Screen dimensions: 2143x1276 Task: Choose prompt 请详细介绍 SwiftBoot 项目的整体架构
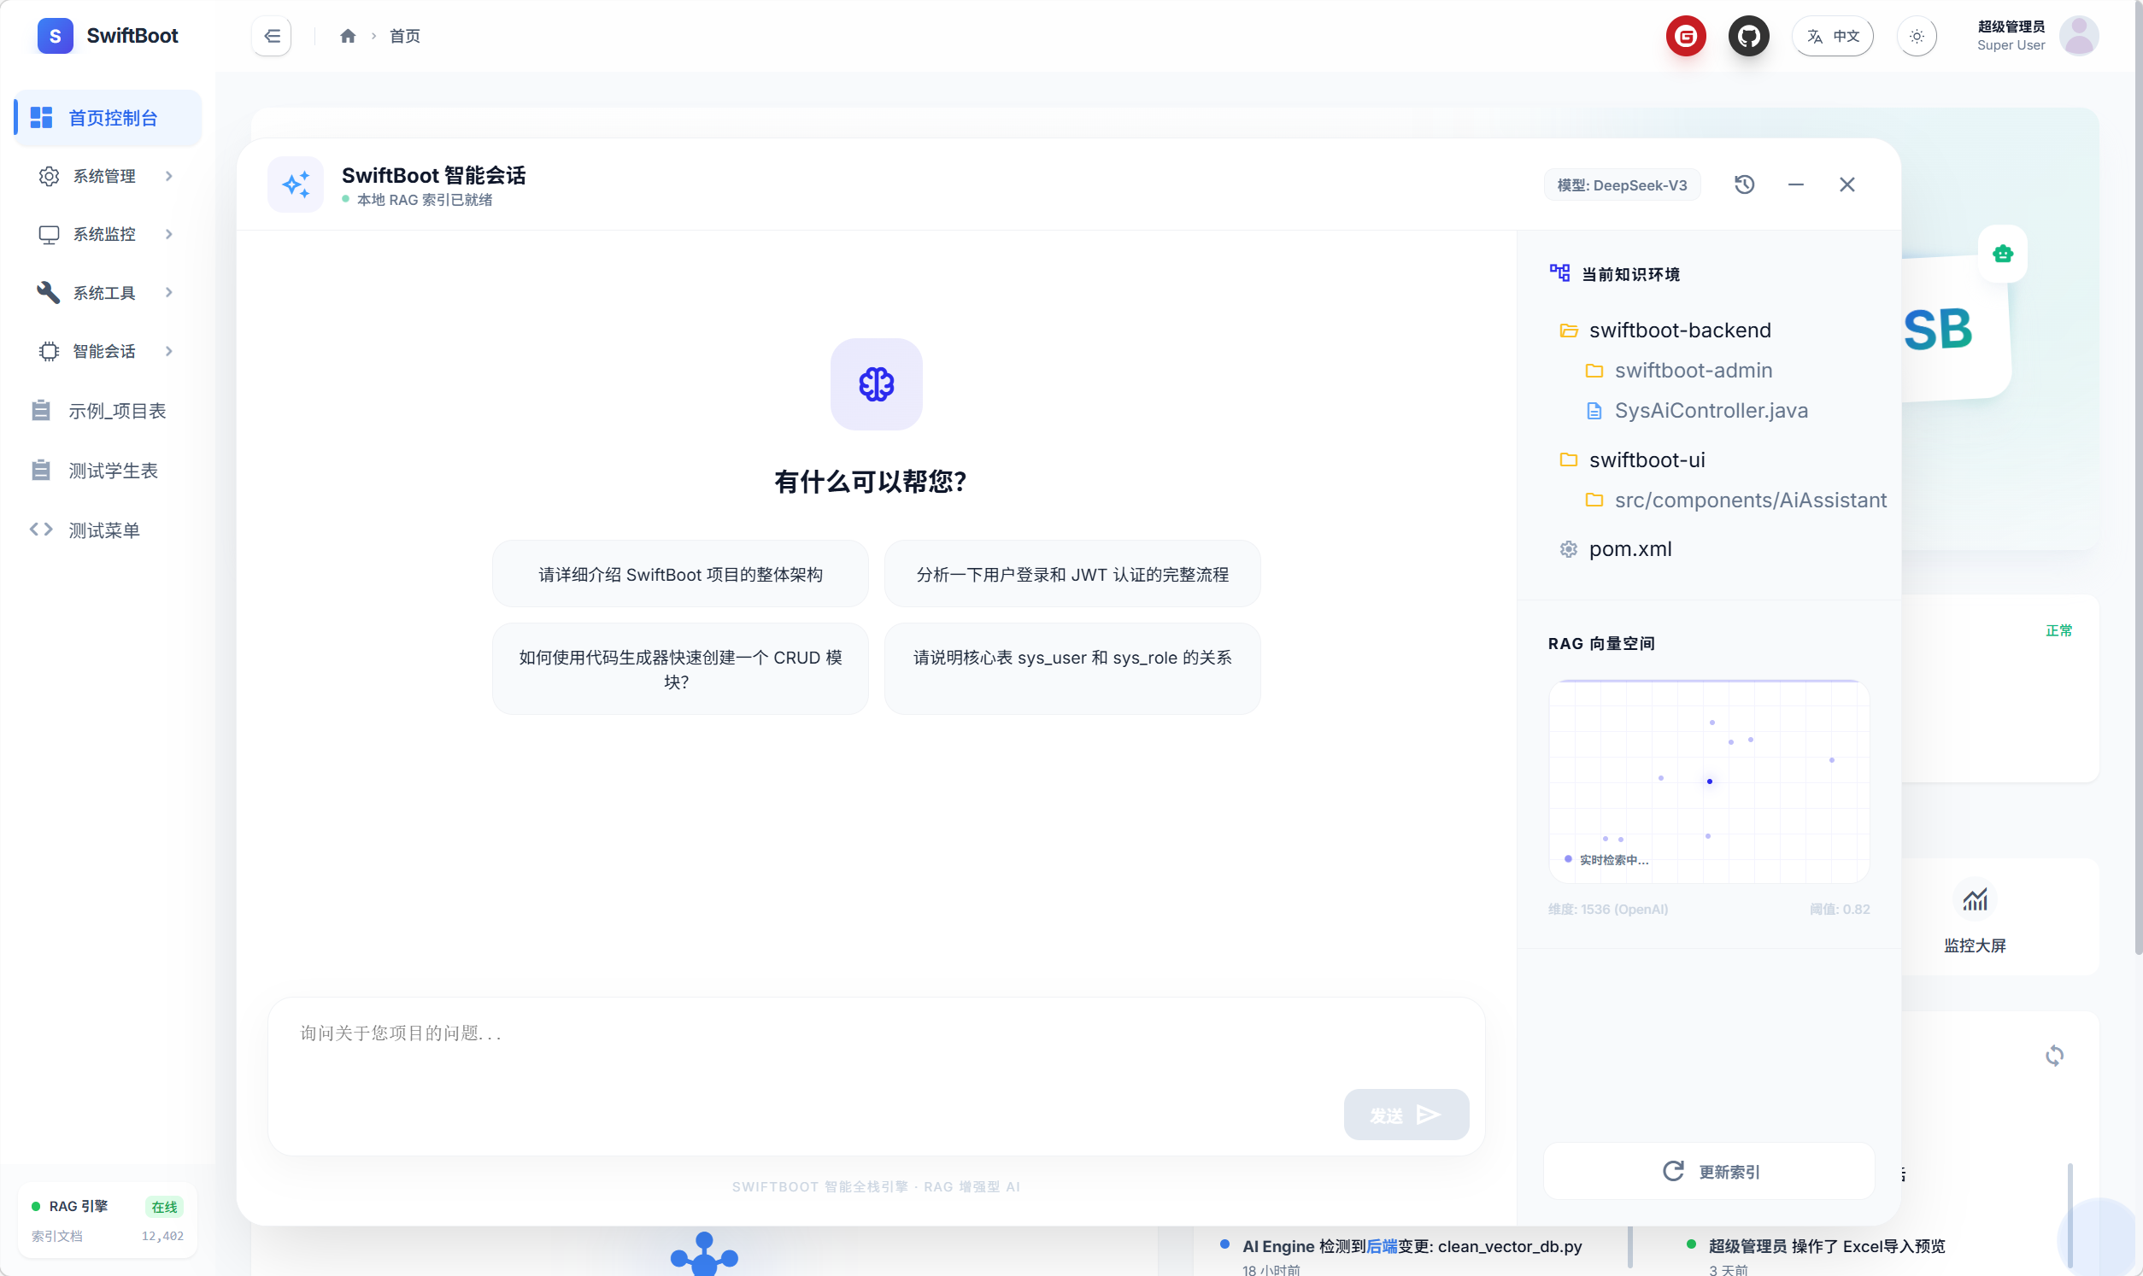coord(680,573)
